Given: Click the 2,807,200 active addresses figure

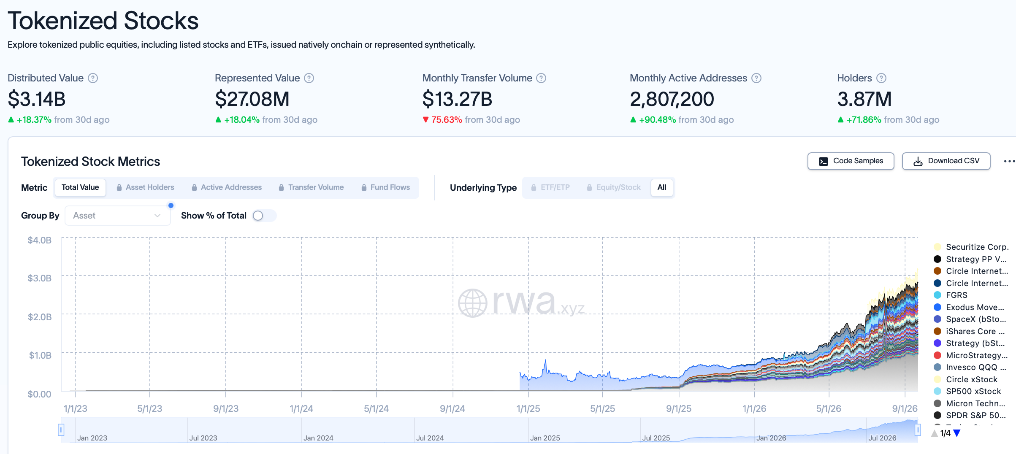Looking at the screenshot, I should click(672, 99).
